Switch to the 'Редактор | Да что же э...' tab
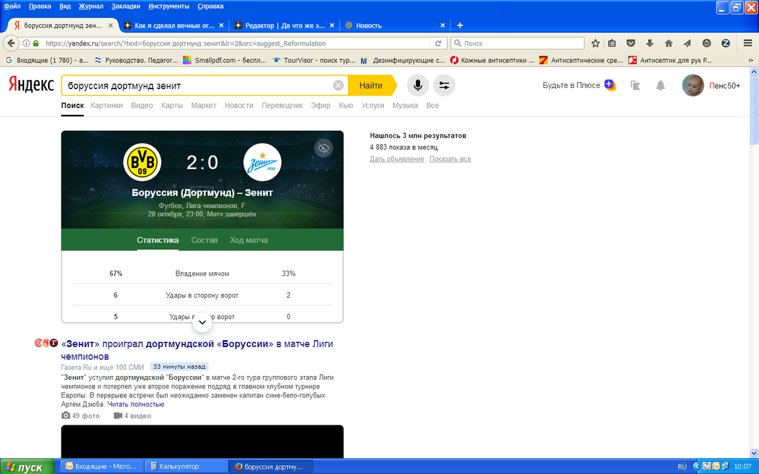The height and width of the screenshot is (474, 759). (x=285, y=25)
